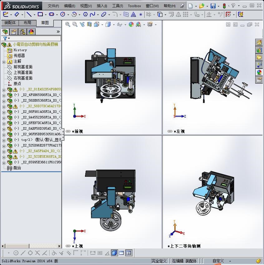
Task: Click the Display Style cube icon
Action: pyautogui.click(x=108, y=25)
